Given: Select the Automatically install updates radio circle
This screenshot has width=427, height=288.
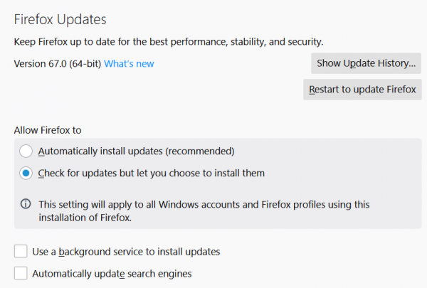Looking at the screenshot, I should [x=26, y=151].
